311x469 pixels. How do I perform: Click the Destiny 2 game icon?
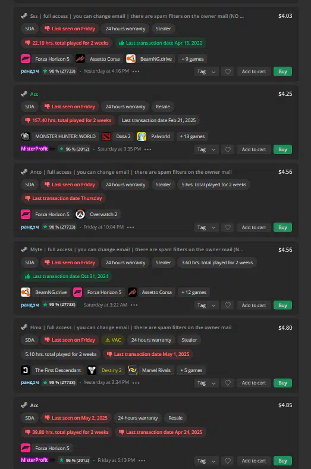(92, 370)
